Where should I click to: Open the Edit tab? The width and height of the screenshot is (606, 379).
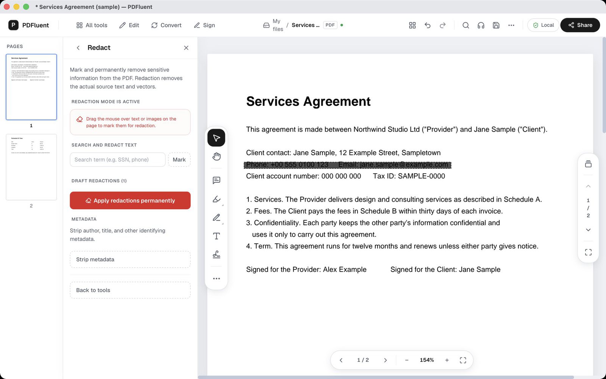coord(129,25)
